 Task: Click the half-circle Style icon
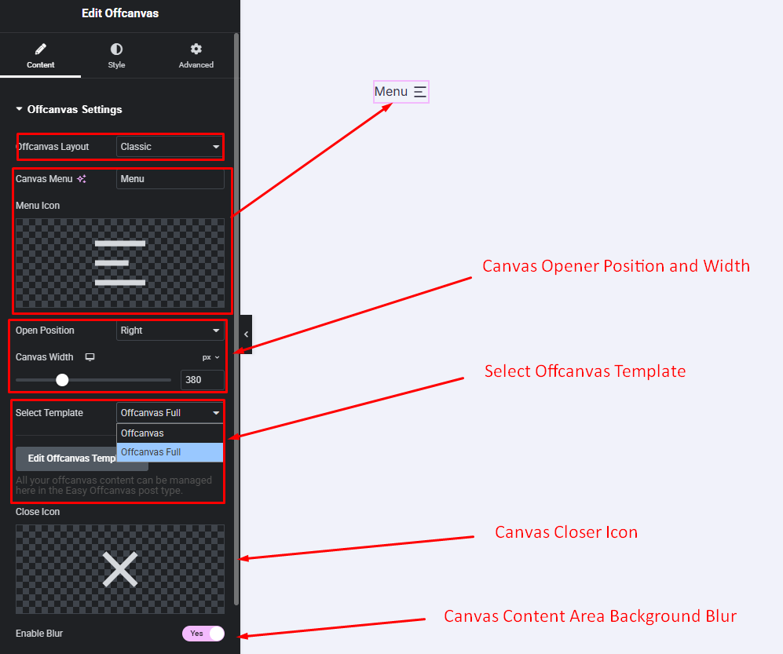[116, 49]
